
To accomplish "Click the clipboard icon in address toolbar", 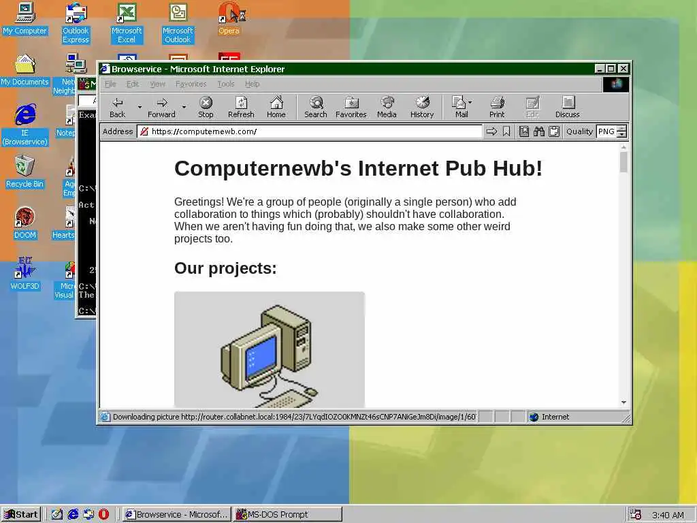I will [554, 131].
